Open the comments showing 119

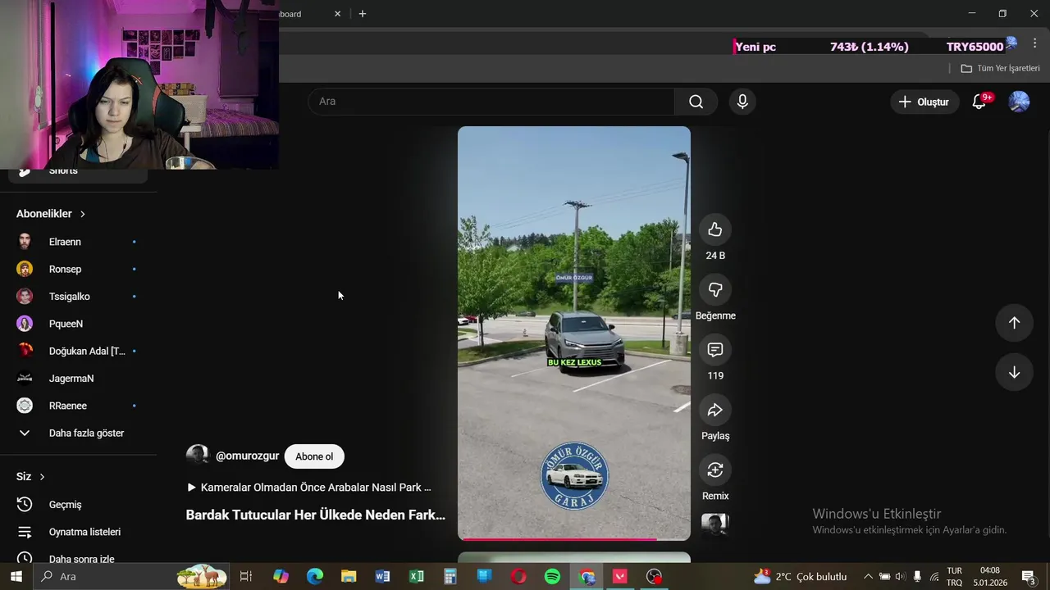(x=715, y=350)
